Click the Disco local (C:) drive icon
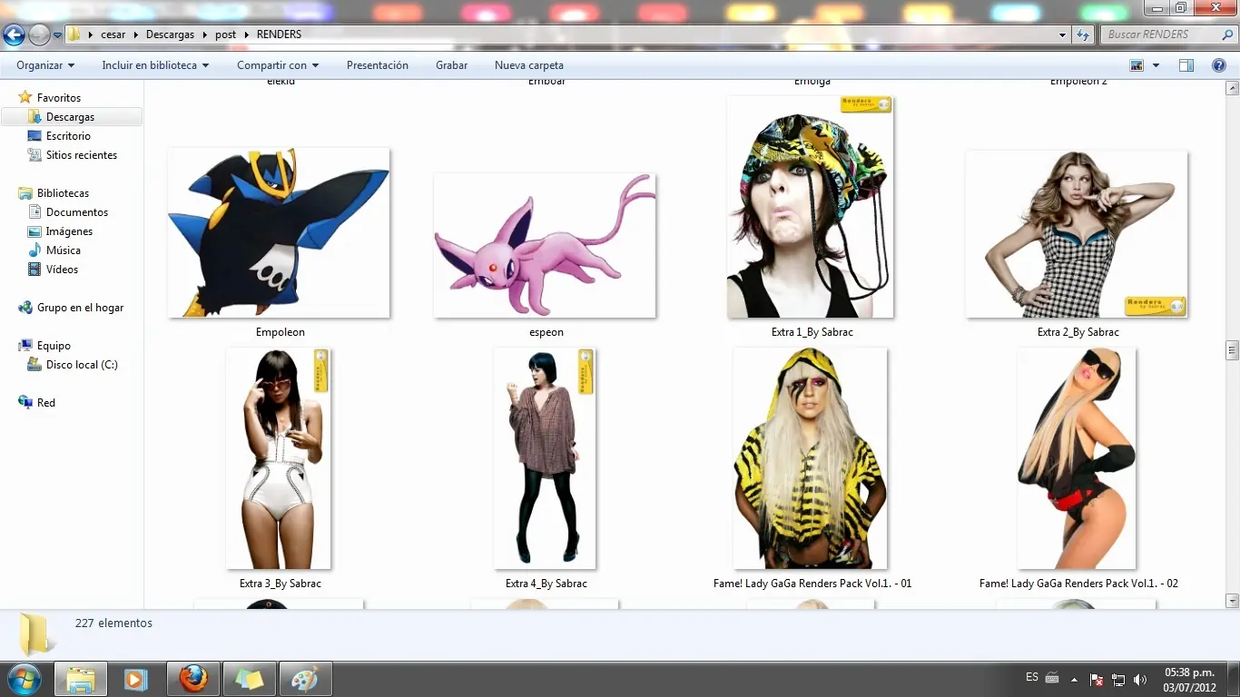The image size is (1240, 697). point(34,365)
